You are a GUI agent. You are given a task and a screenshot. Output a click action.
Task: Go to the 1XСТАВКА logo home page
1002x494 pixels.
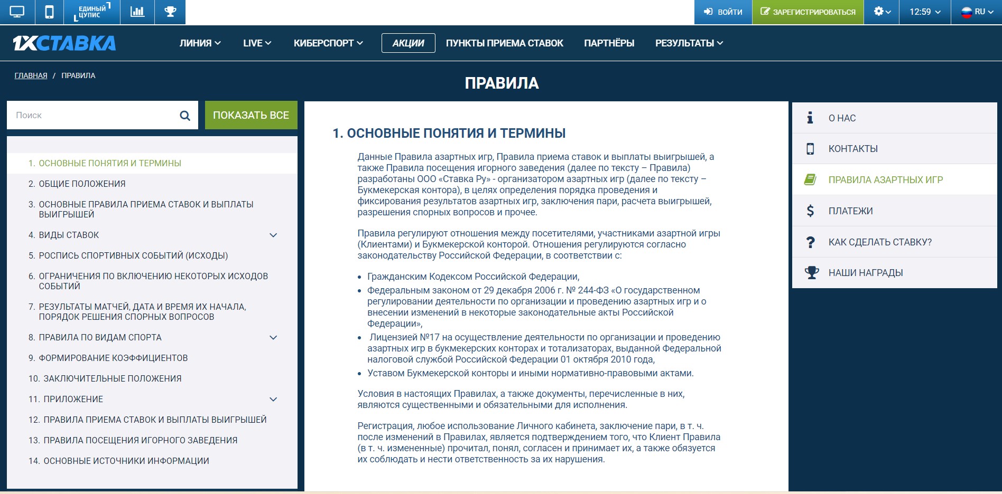[64, 43]
